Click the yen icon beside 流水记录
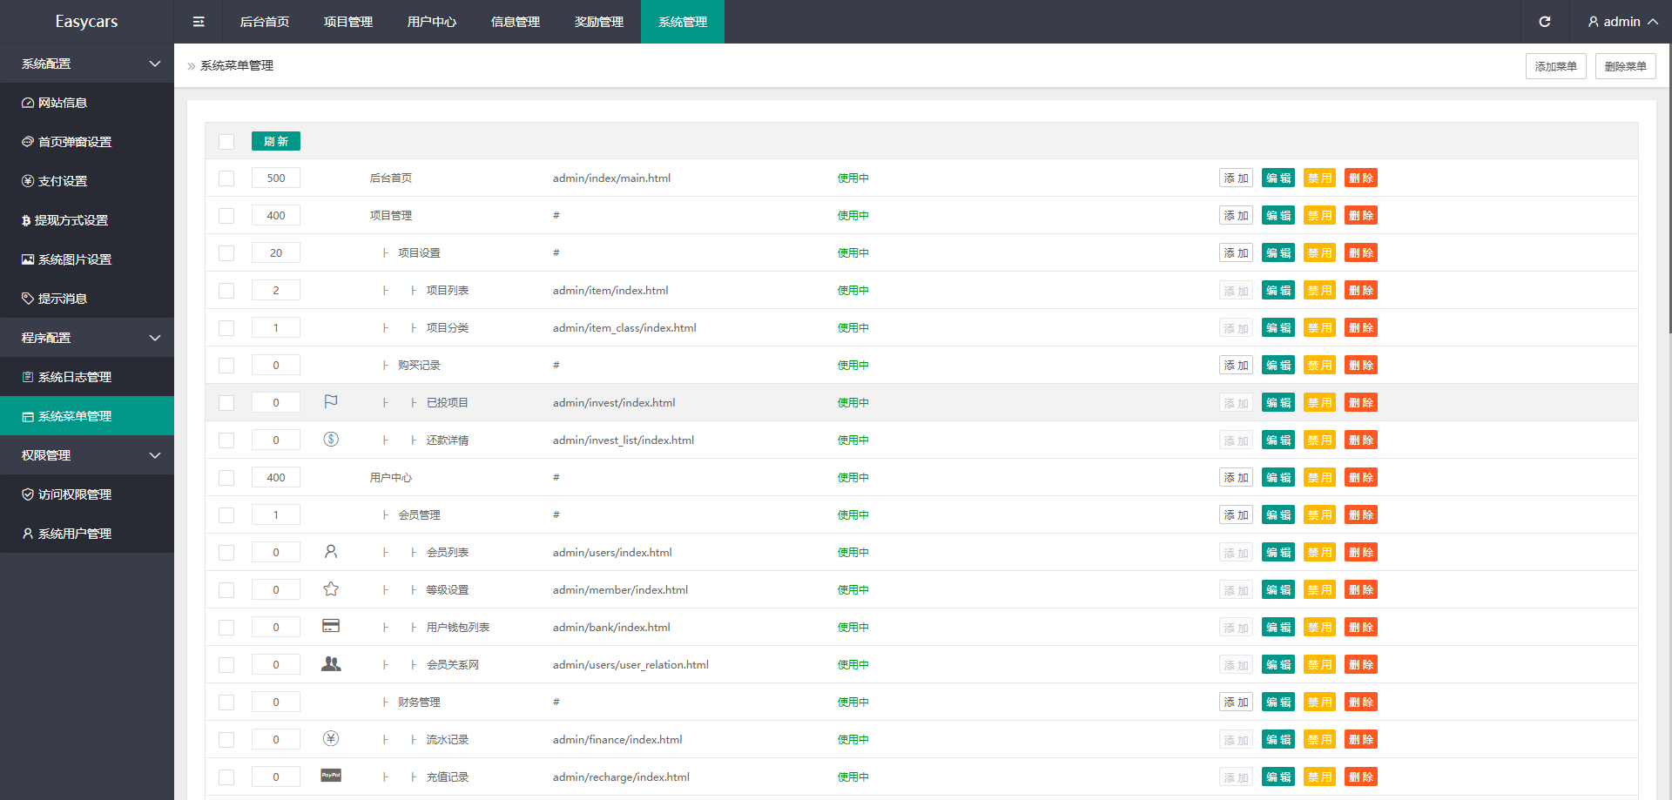1672x800 pixels. click(331, 739)
